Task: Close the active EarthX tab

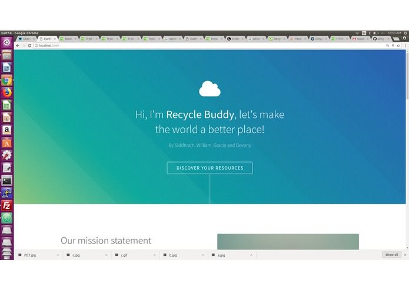Action: (55, 39)
